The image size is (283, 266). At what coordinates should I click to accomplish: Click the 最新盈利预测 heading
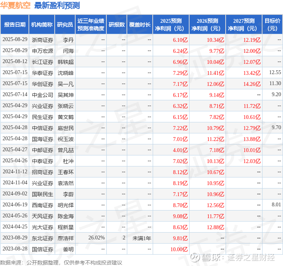coord(57,5)
